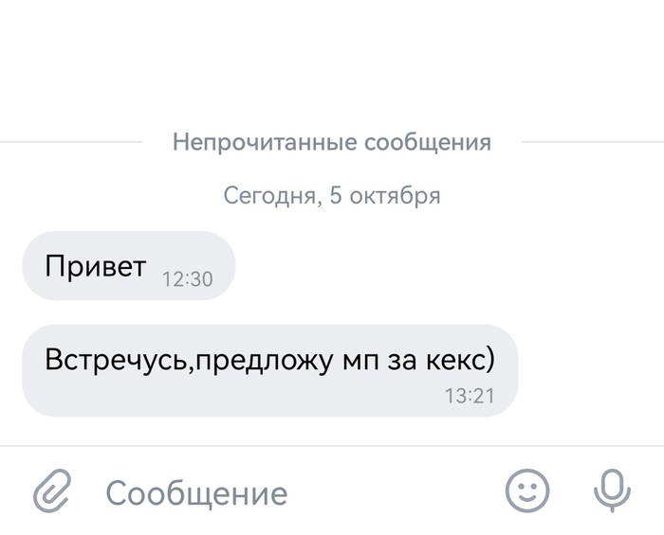Click the paperclip attachment icon
The image size is (664, 535).
coord(53,490)
